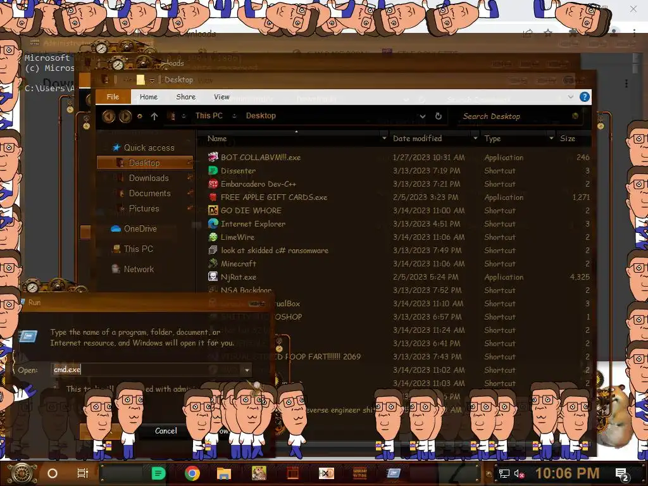
Task: Select the LimeWire shortcut icon
Action: [x=213, y=237]
